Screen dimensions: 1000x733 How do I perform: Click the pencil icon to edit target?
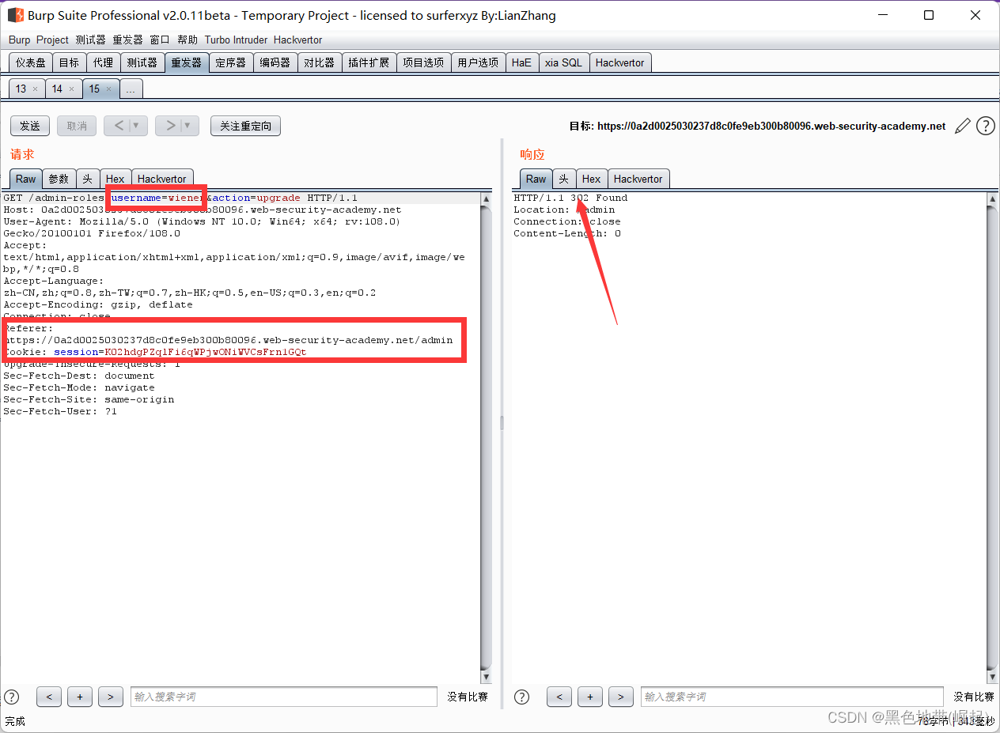pos(962,126)
